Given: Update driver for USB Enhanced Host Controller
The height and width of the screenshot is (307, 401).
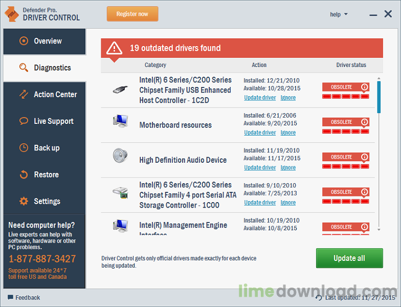Looking at the screenshot, I should pos(260,98).
